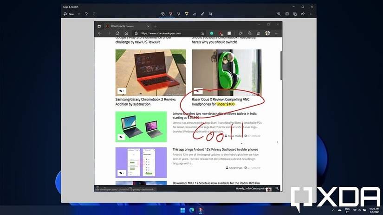
Task: Select the Eraser tool
Action: click(x=195, y=14)
